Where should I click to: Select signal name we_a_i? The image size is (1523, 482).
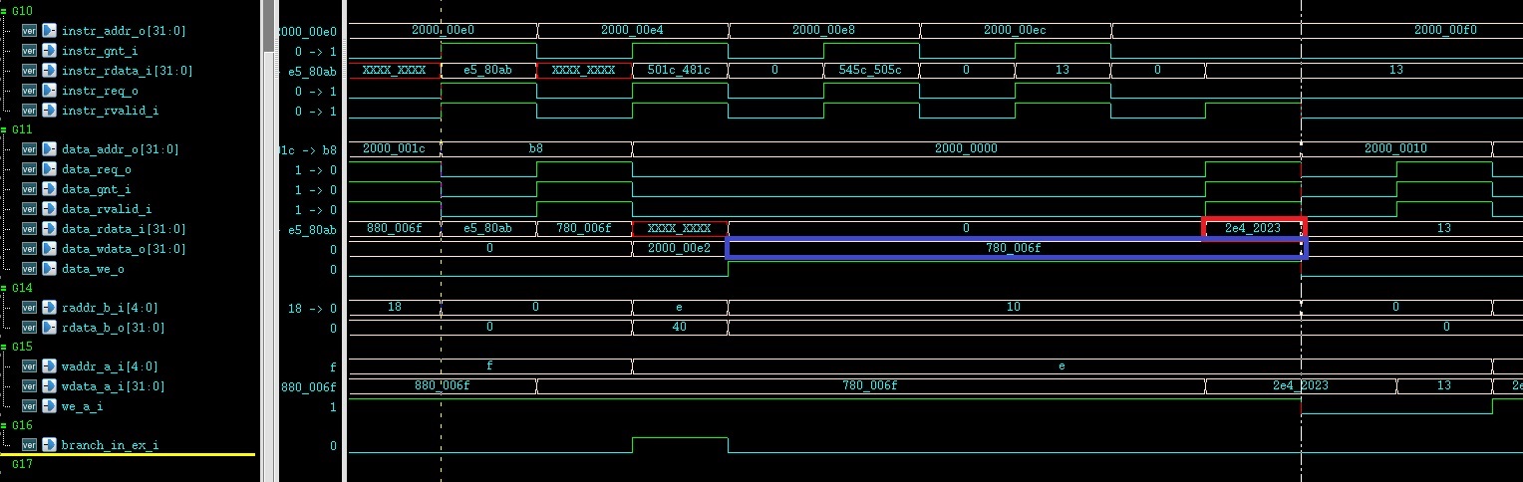83,406
